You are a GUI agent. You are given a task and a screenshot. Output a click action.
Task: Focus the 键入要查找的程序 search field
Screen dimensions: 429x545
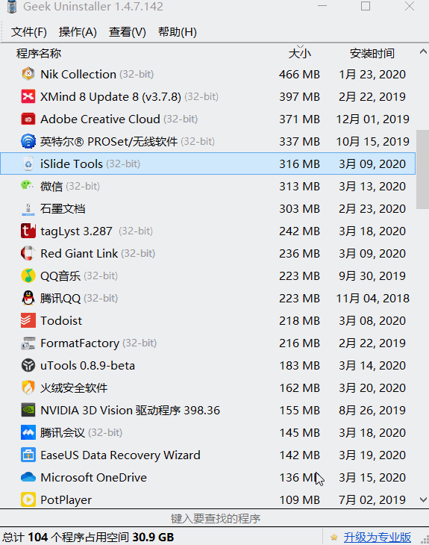click(215, 519)
